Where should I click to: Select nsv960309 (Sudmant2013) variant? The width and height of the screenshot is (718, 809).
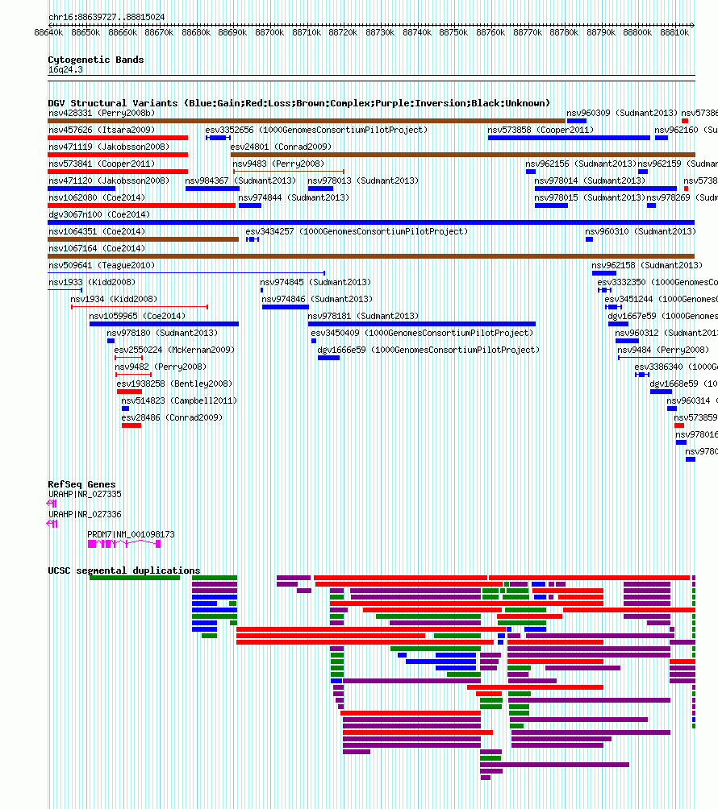coord(622,113)
